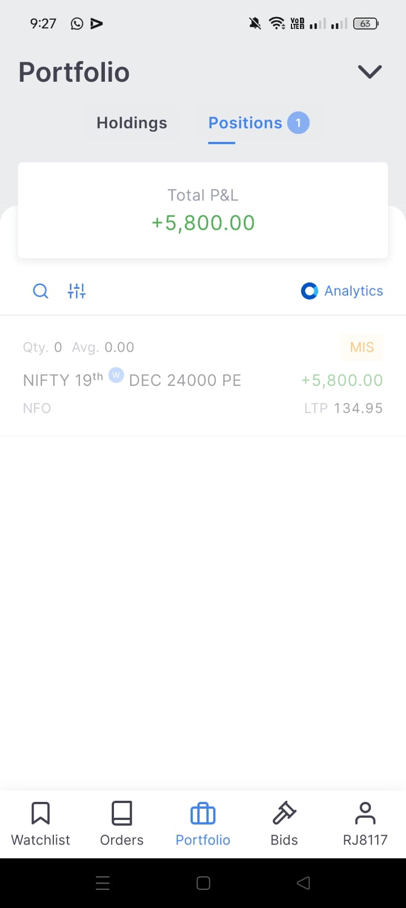Tap the Positions count badge
This screenshot has width=406, height=908.
pyautogui.click(x=298, y=123)
